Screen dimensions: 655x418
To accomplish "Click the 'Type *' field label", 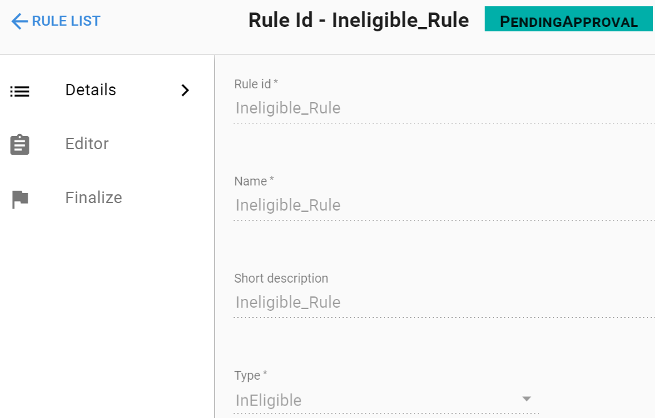I will 250,375.
